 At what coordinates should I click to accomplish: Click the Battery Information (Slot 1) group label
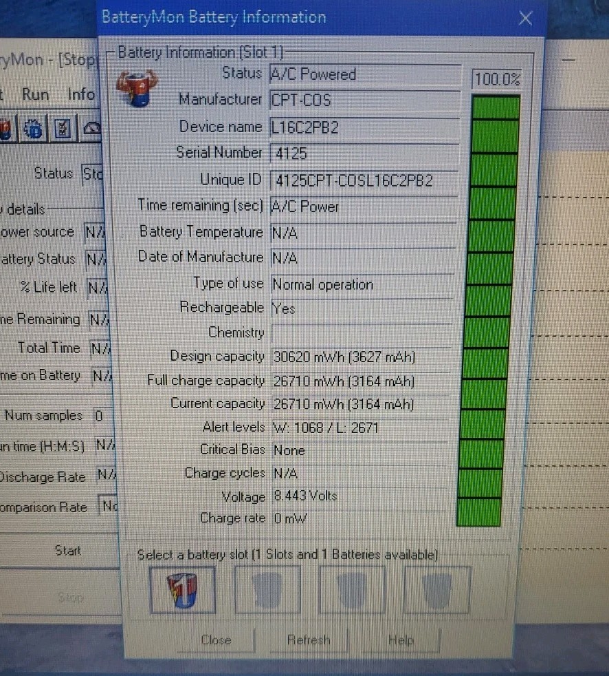pos(201,52)
